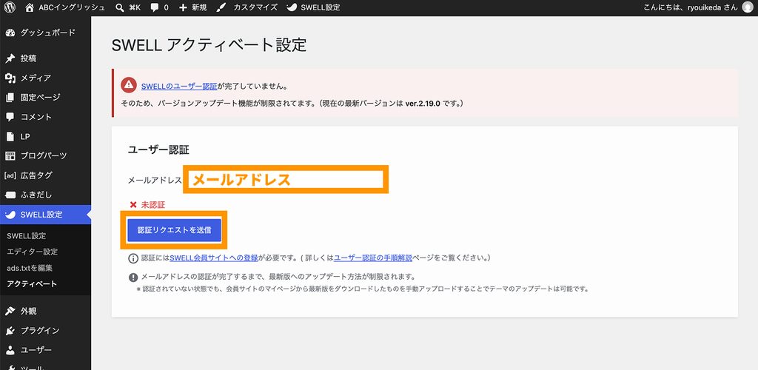Open SWELL設定 submenu item
The image size is (758, 370).
coord(27,236)
